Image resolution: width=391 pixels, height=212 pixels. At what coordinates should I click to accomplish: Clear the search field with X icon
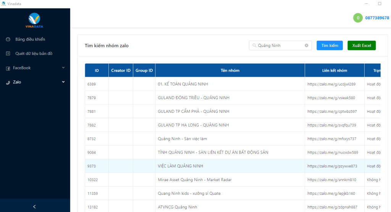coord(306,45)
